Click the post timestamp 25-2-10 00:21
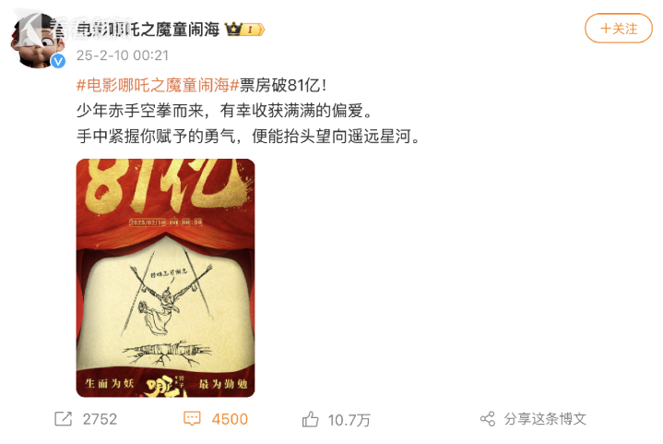The height and width of the screenshot is (444, 663). click(x=123, y=55)
